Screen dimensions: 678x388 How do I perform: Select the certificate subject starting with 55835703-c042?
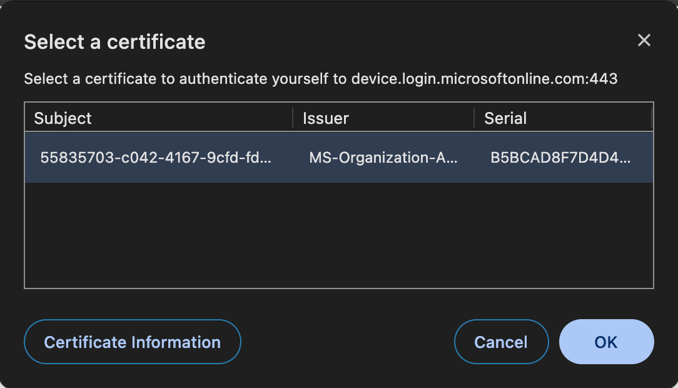coord(156,158)
